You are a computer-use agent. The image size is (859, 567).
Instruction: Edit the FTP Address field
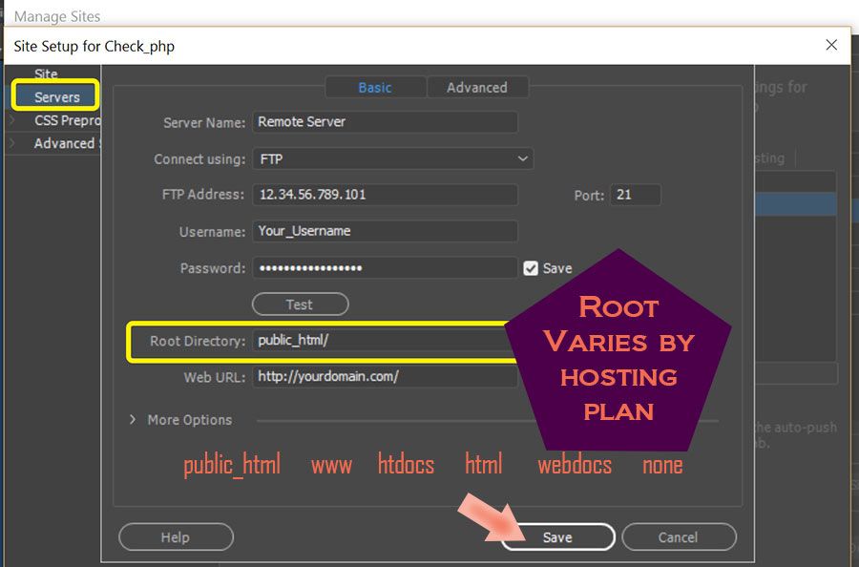(386, 195)
